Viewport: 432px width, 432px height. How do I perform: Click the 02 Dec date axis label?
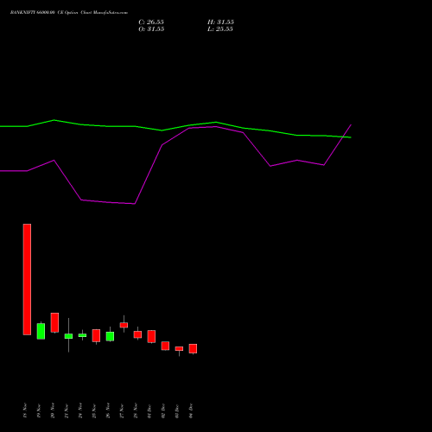click(x=163, y=410)
